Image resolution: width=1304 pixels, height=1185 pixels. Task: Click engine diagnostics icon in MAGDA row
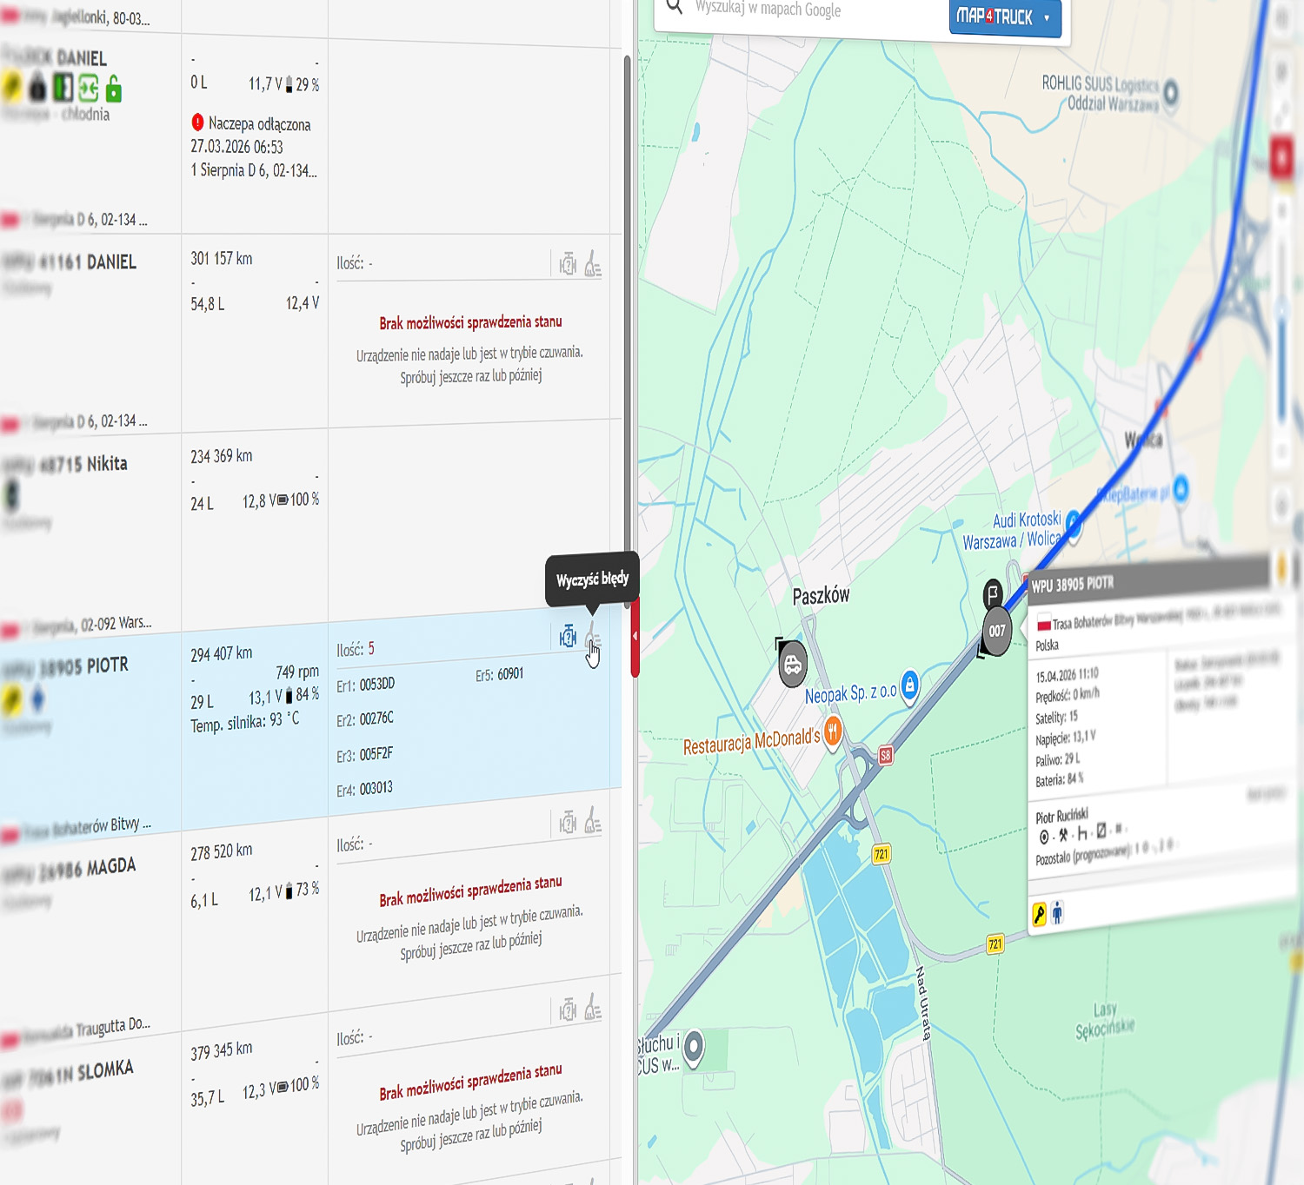[568, 822]
